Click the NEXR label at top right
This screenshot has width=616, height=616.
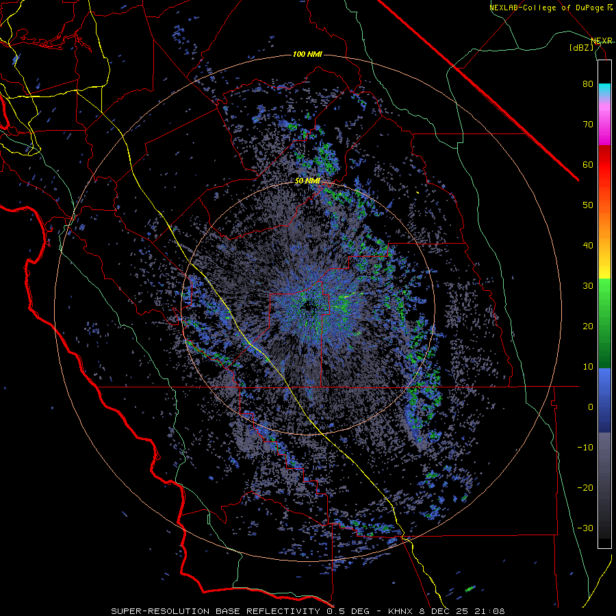602,41
